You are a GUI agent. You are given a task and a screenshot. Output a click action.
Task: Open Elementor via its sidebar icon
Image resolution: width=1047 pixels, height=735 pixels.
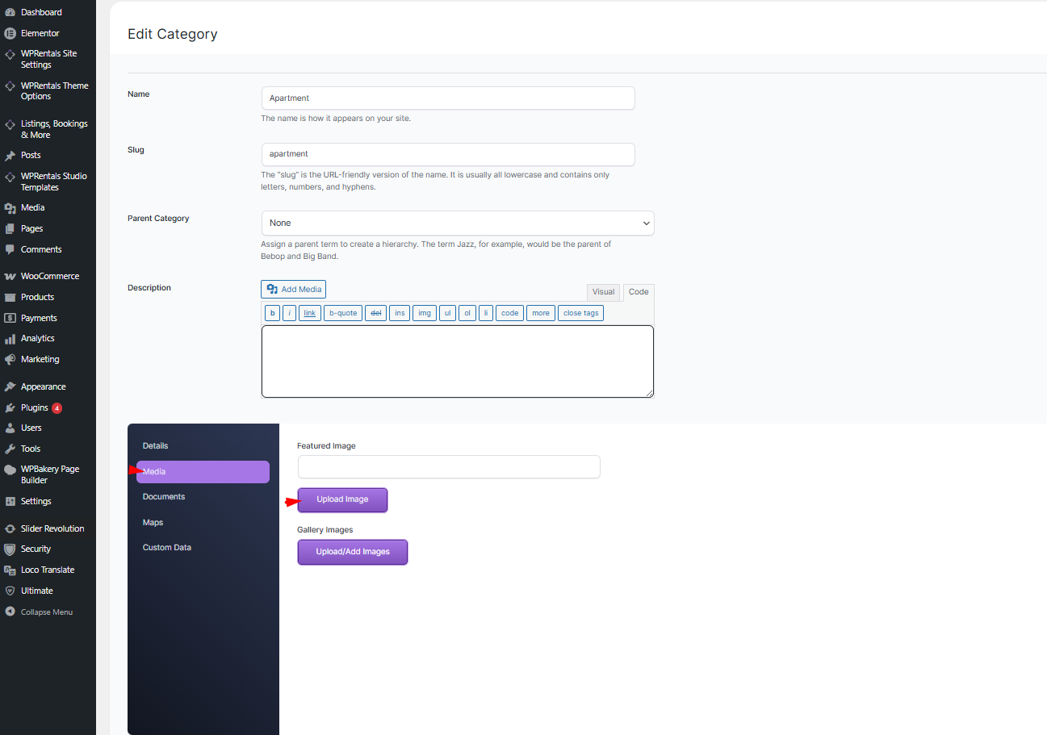coord(10,34)
